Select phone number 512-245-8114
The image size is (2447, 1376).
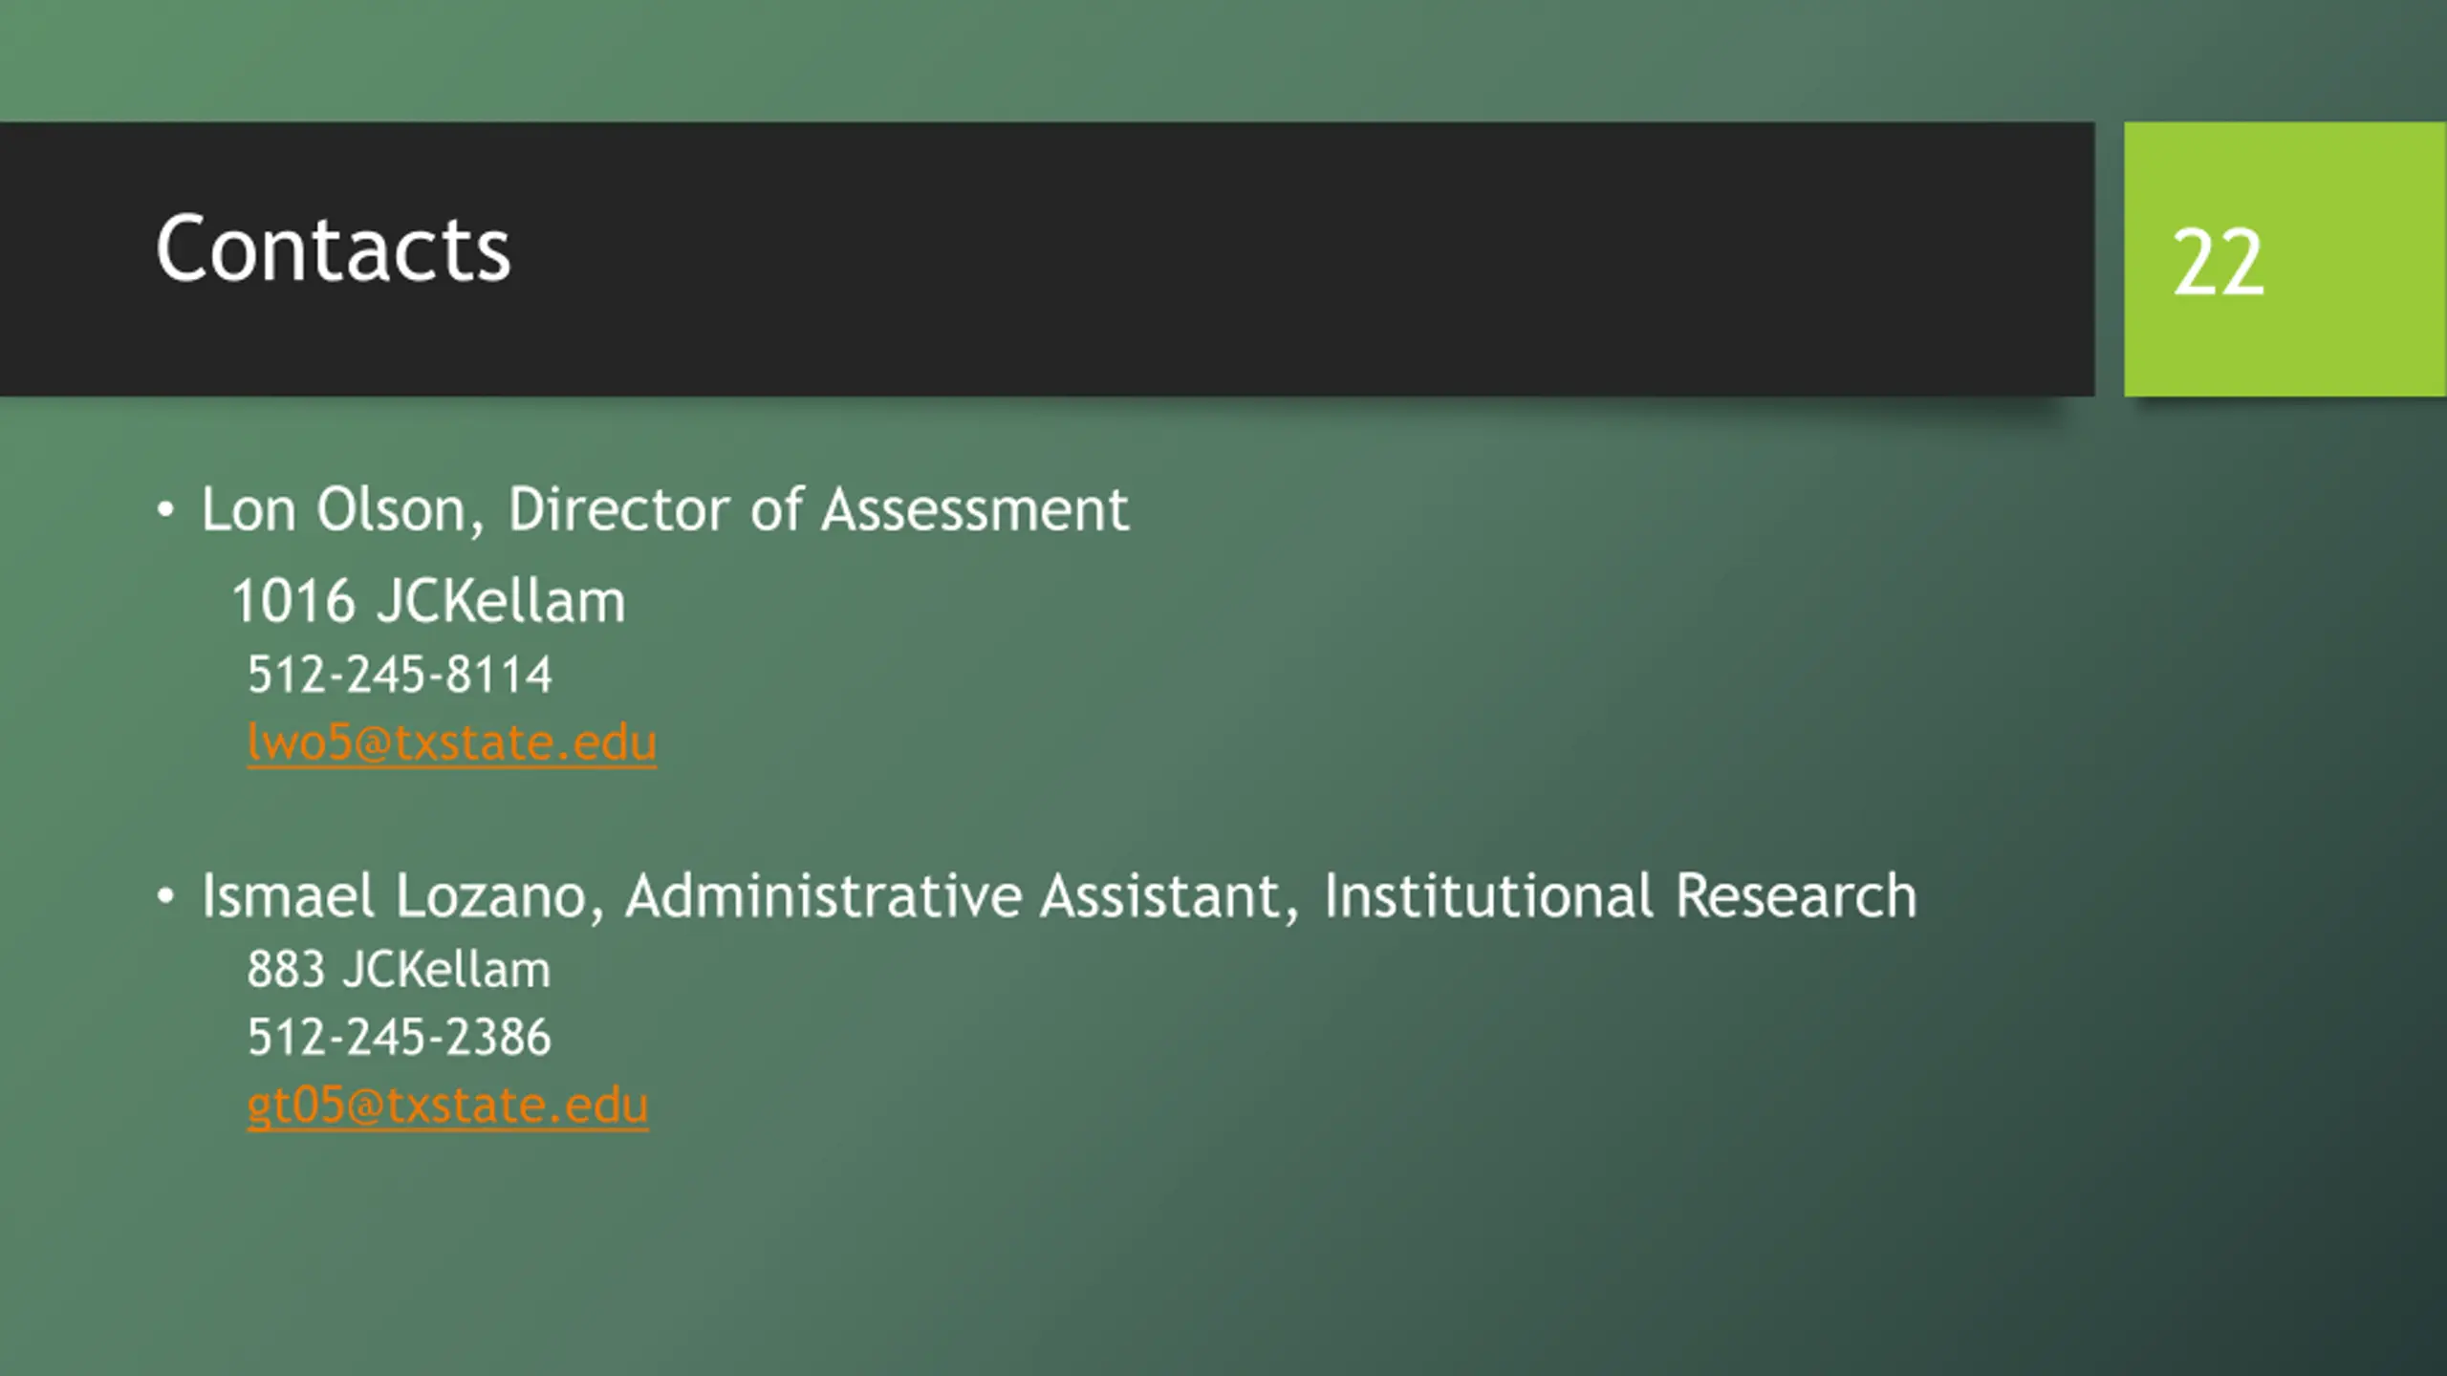400,675
